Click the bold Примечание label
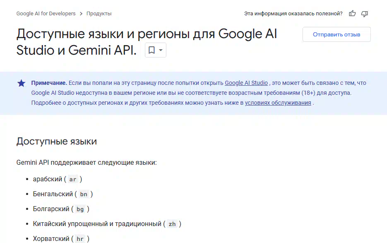Viewport: 387px width, 243px height. pyautogui.click(x=49, y=83)
